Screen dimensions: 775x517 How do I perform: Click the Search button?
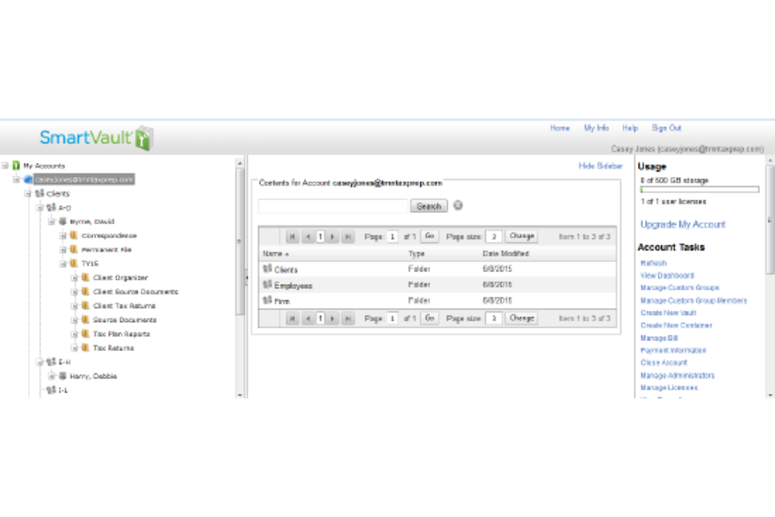[x=428, y=206]
